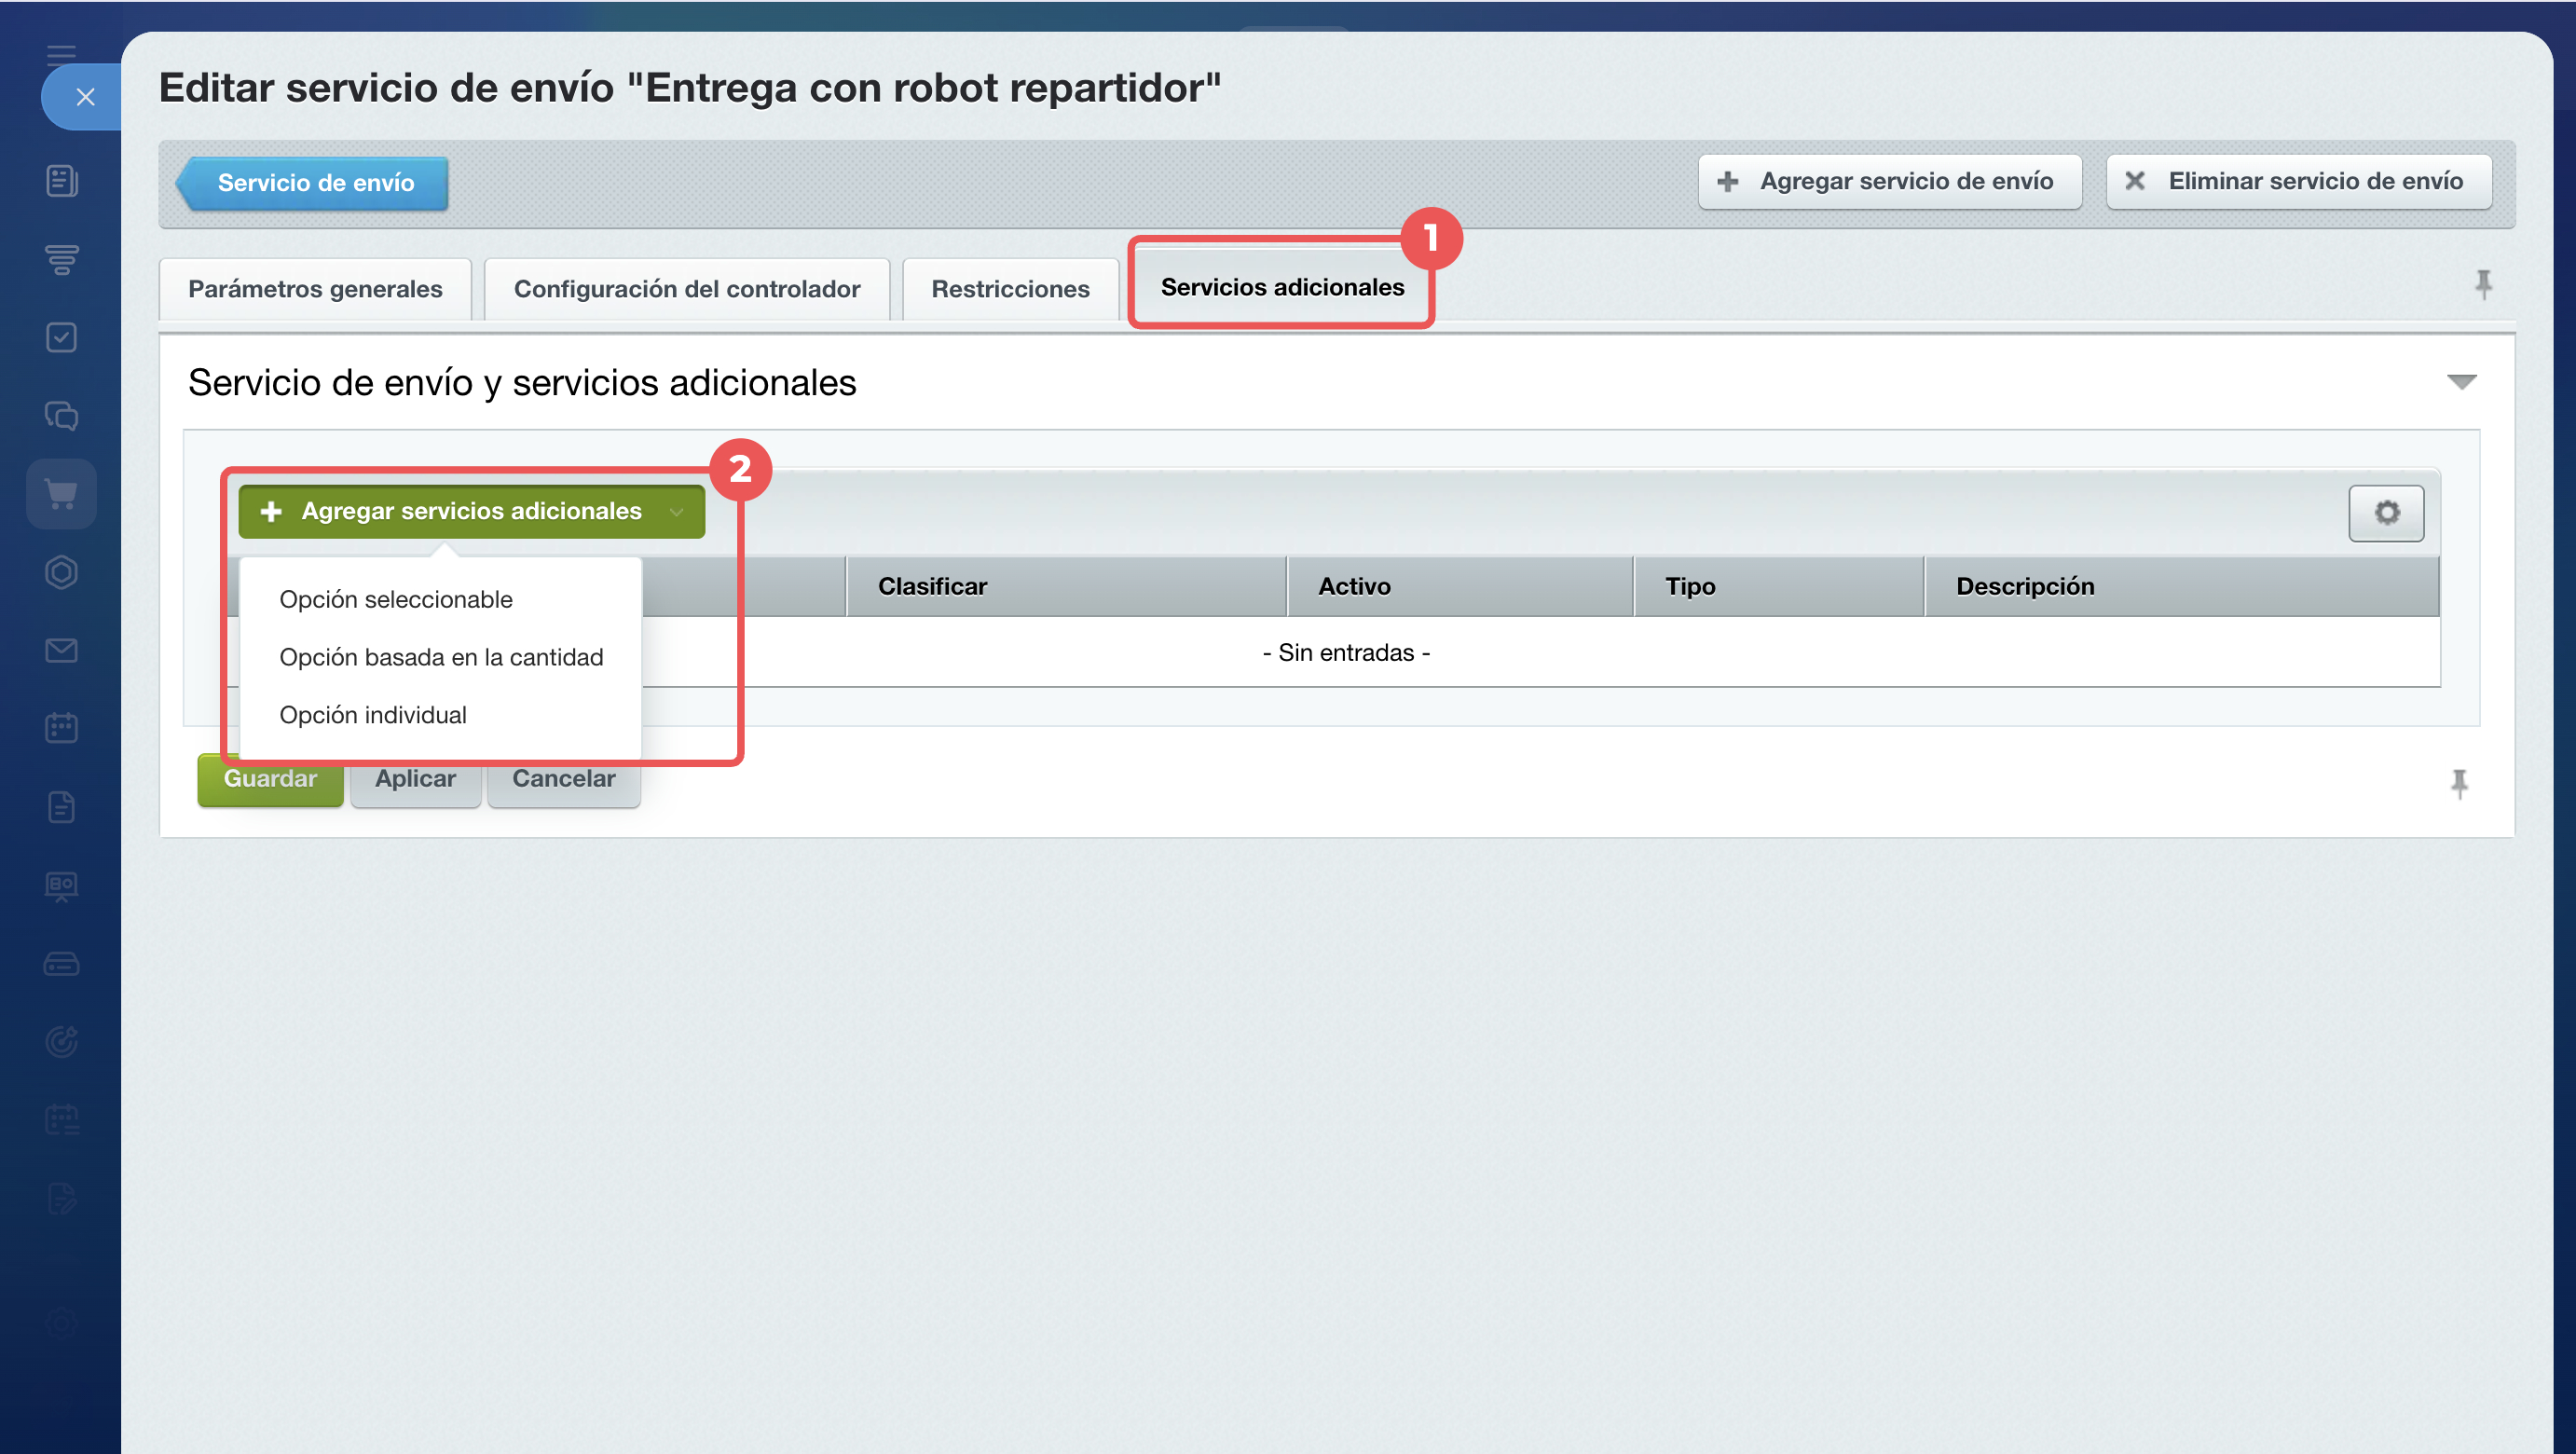Viewport: 2576px width, 1454px height.
Task: Click the 'Cancelar' button
Action: [x=564, y=779]
